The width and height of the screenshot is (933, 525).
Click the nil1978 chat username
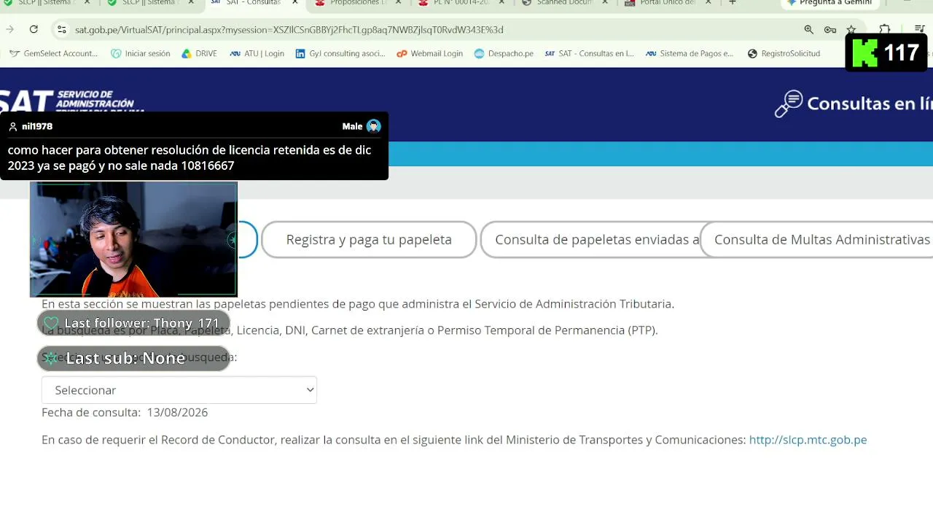(x=37, y=126)
